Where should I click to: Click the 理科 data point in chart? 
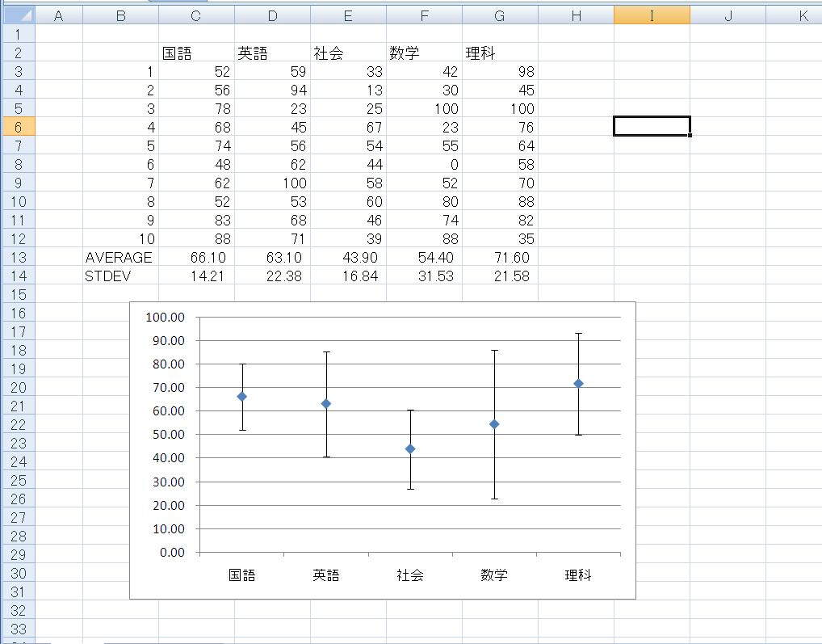tap(578, 384)
